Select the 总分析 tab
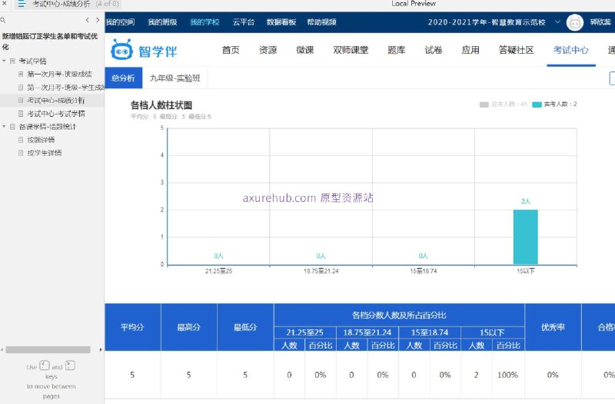Screen dimensions: 615x404 123,78
